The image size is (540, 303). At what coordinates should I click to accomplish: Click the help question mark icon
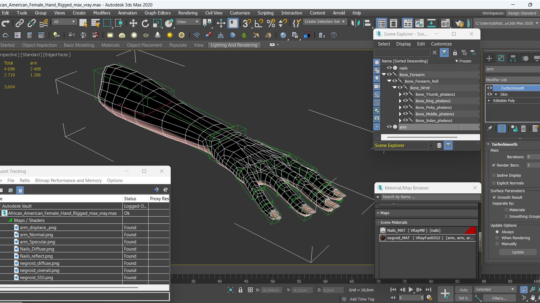point(334,35)
